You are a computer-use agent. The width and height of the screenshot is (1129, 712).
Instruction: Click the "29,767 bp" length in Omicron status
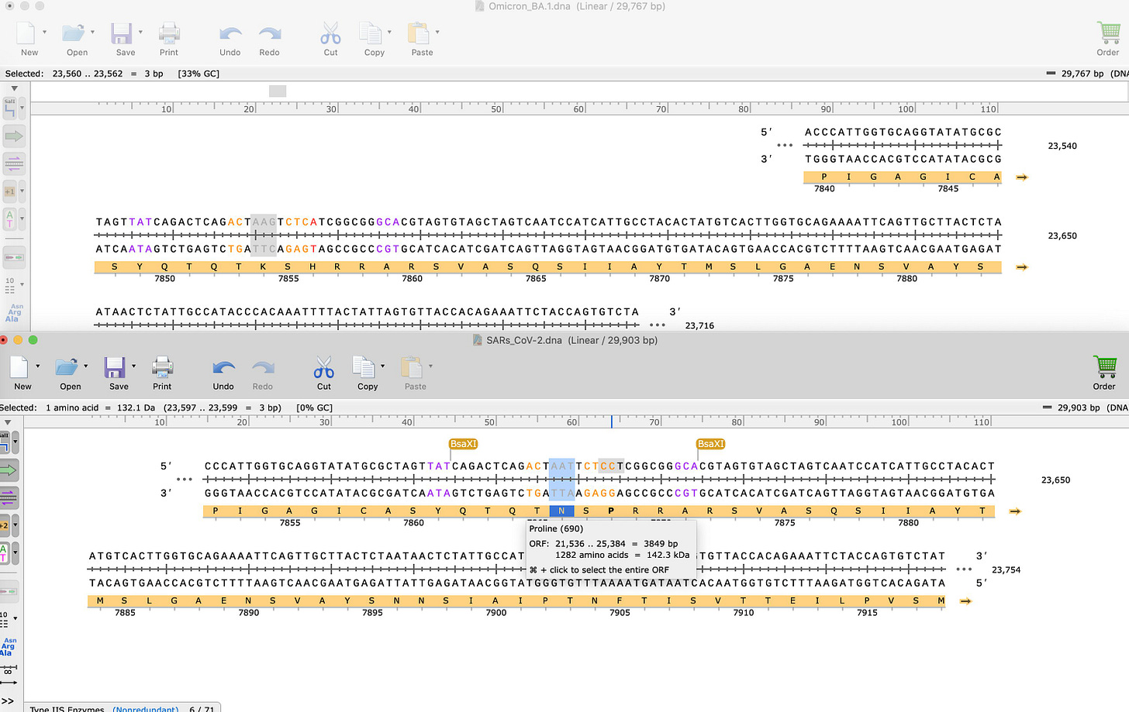coord(1082,74)
